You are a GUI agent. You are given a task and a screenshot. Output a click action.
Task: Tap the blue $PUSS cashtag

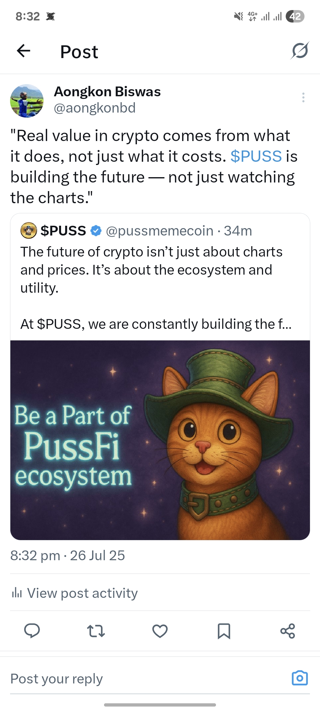256,156
